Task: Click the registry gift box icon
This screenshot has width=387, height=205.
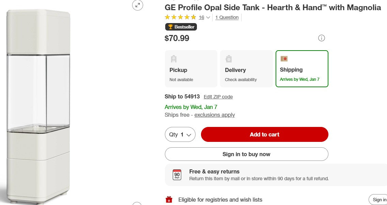Action: [169, 200]
